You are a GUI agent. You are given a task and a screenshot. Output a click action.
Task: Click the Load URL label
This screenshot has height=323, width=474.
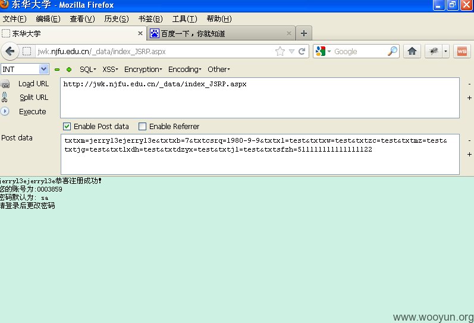coord(33,84)
